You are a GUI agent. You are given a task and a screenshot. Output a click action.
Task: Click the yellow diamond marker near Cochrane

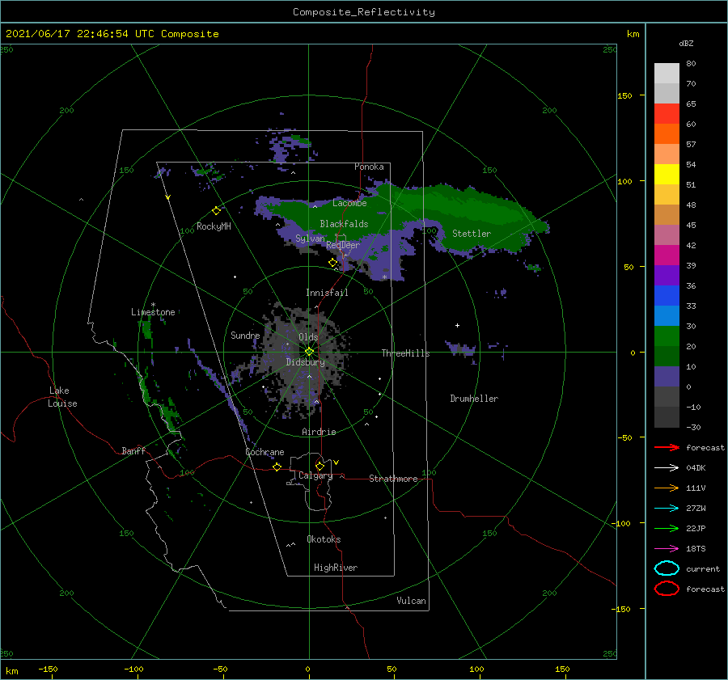[277, 467]
